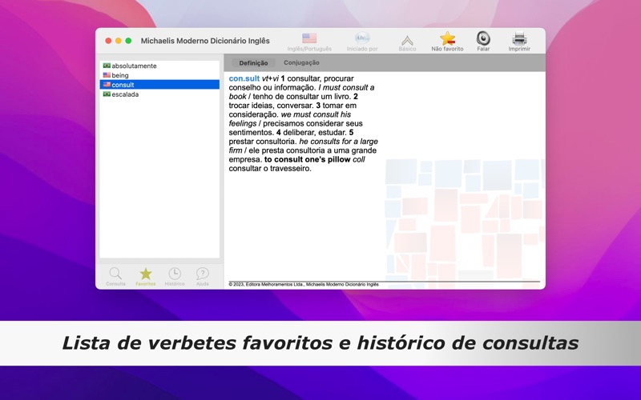Click the Básico level toolbar icon
This screenshot has width=641, height=400.
407,40
